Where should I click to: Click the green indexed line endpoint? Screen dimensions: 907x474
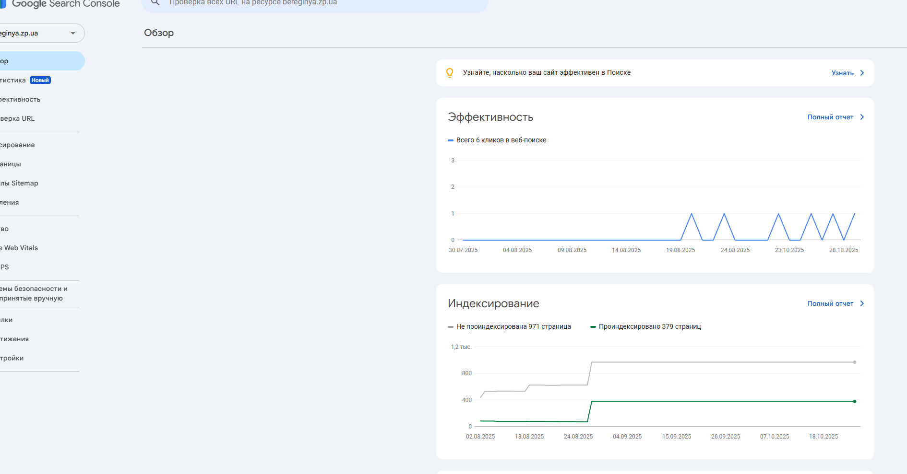tap(855, 401)
